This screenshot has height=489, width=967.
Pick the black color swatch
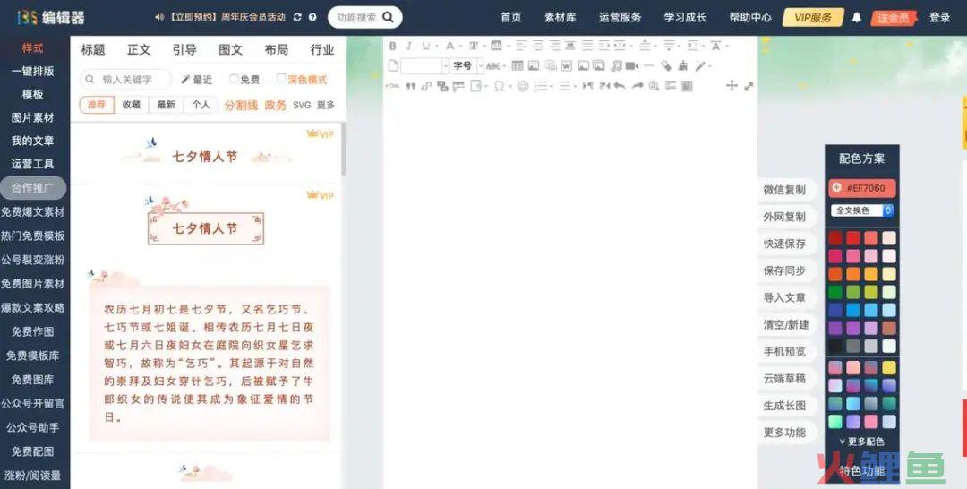[x=835, y=346]
